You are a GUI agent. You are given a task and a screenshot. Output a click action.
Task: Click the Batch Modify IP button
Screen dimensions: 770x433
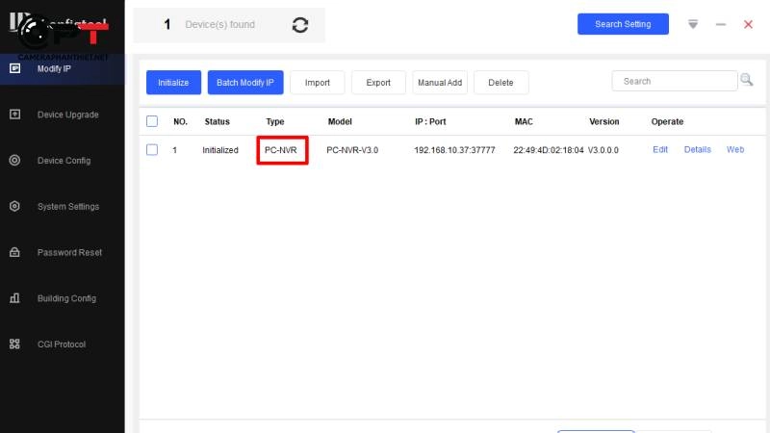245,83
